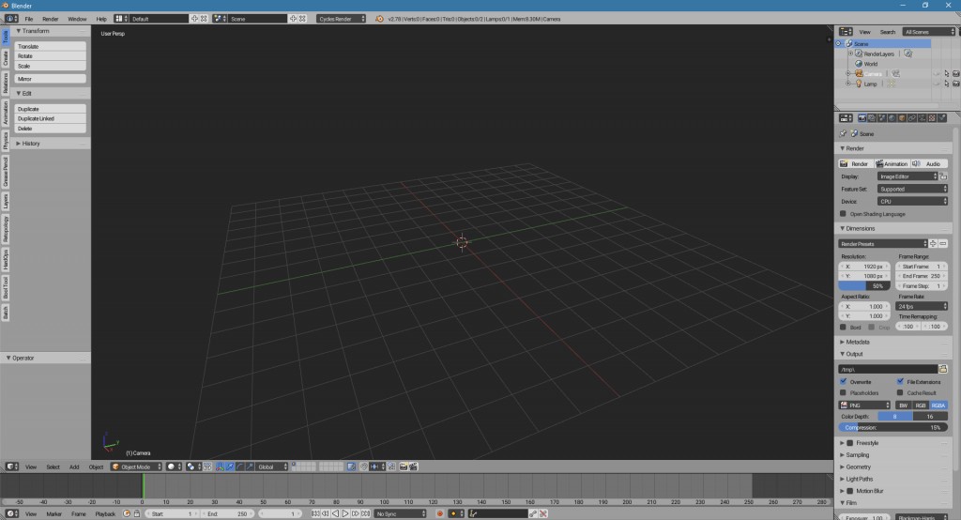
Task: Adjust the Compression slider
Action: [x=893, y=427]
